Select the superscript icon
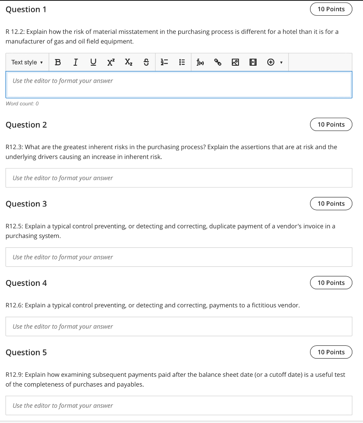The height and width of the screenshot is (423, 363). point(110,62)
